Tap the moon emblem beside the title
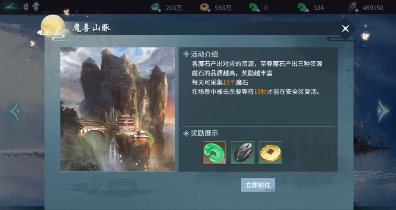 coord(53,25)
